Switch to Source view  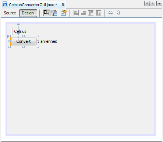(10, 13)
